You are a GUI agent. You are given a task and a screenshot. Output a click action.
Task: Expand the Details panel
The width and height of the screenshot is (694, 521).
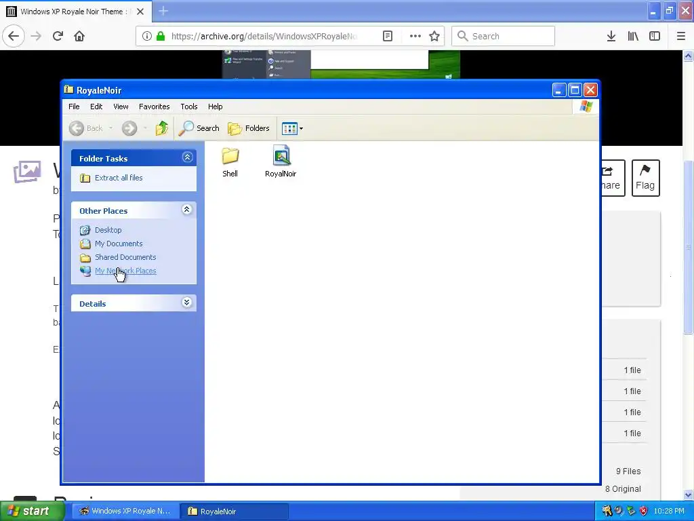[187, 303]
